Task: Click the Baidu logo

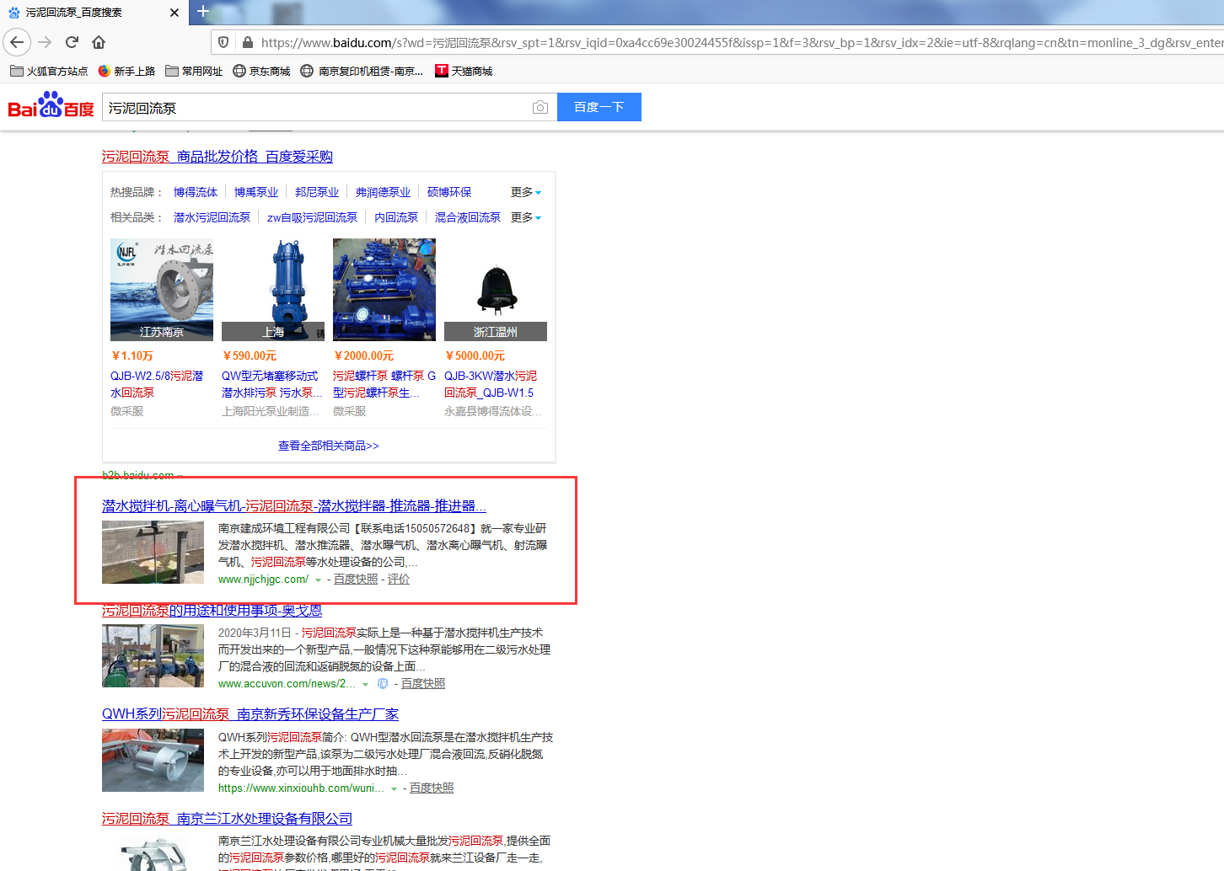Action: click(x=51, y=105)
